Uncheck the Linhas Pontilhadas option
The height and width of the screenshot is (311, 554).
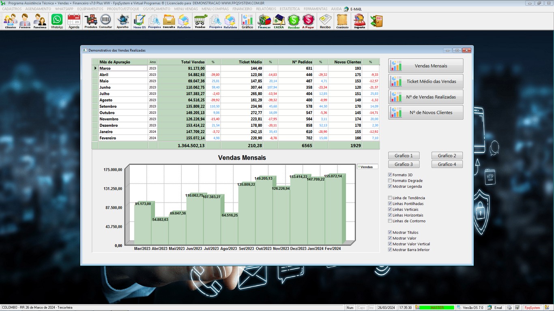(390, 204)
